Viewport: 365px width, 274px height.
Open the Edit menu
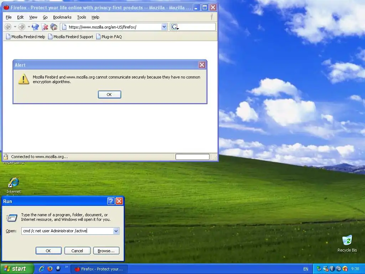tap(20, 17)
